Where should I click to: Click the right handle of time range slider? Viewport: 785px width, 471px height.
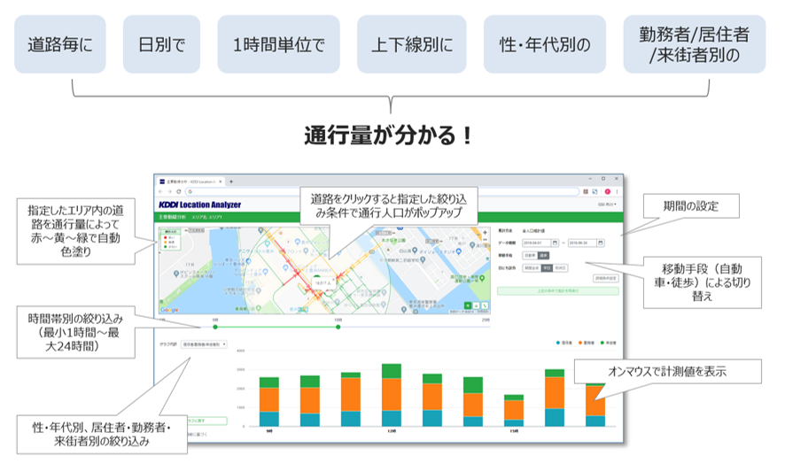[x=338, y=327]
